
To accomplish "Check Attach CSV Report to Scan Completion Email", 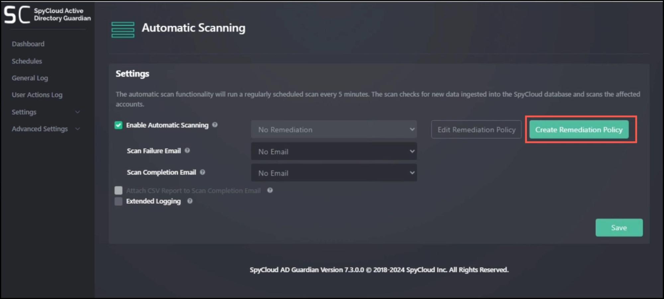I will tap(119, 190).
